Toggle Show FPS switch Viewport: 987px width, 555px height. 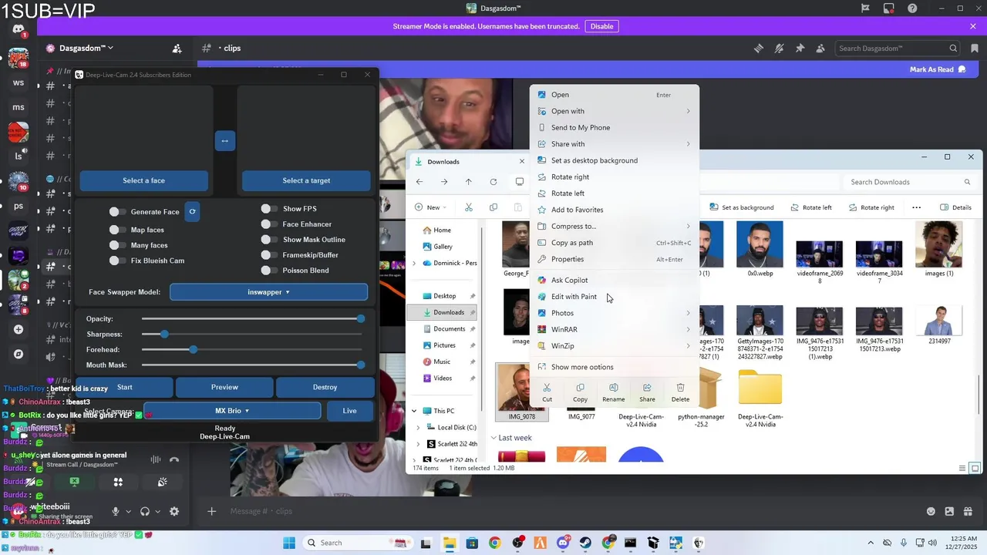coord(270,208)
